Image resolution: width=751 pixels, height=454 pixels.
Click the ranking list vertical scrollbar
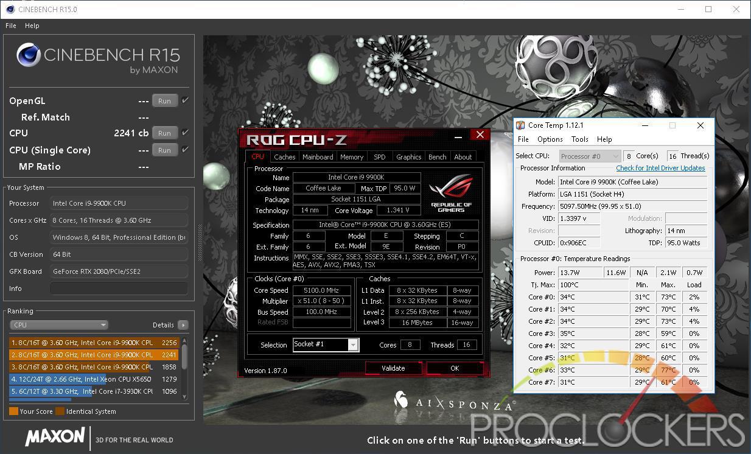point(184,368)
